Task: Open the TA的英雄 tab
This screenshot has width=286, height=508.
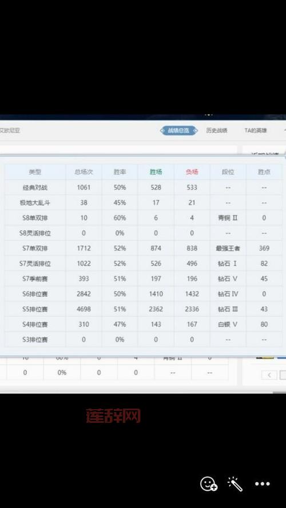Action: [256, 130]
